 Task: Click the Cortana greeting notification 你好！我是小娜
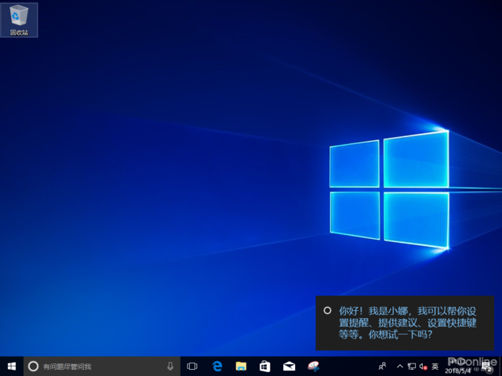[x=405, y=323]
